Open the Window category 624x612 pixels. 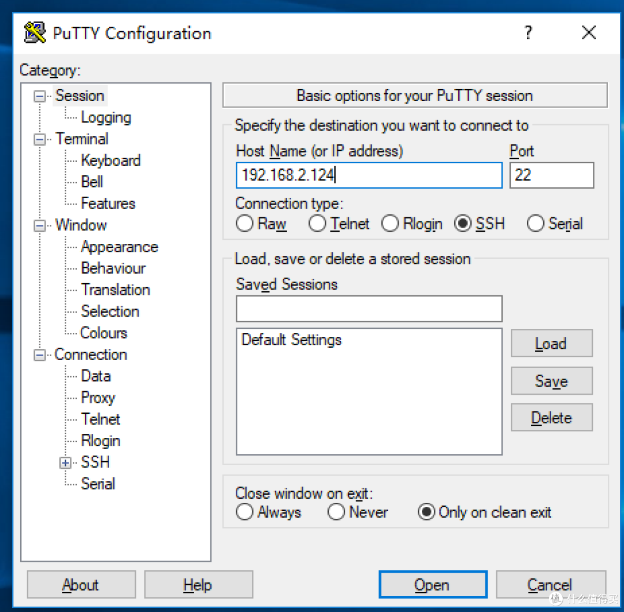pos(81,225)
